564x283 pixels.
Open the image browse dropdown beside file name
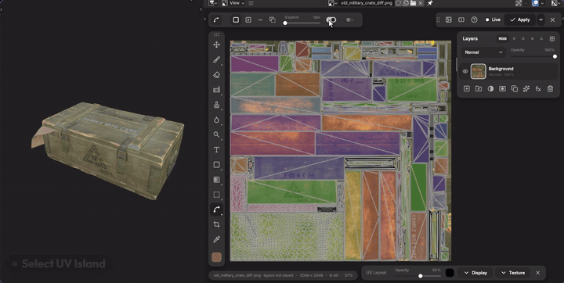[x=333, y=3]
